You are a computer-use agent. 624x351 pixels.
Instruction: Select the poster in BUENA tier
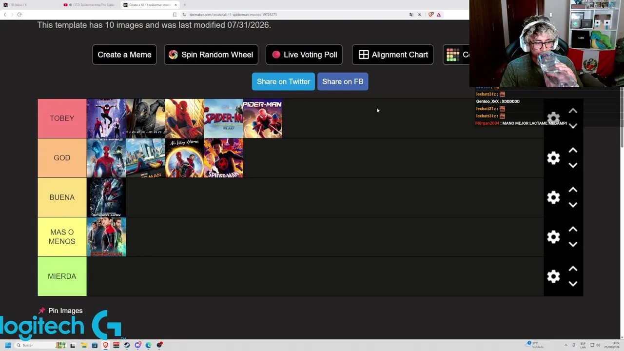point(106,197)
